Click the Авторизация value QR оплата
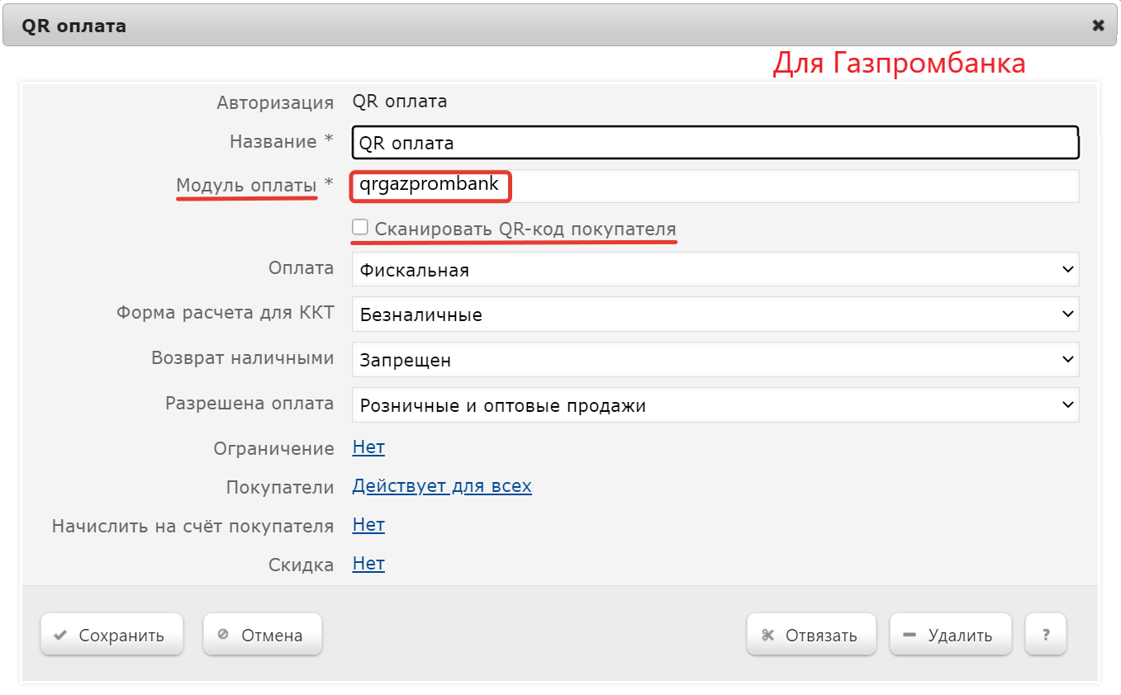 [x=400, y=102]
